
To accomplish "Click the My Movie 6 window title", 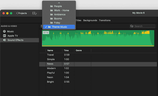I will pyautogui.click(x=138, y=13).
